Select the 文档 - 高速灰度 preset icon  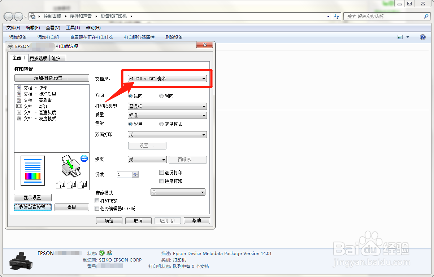tap(19, 112)
